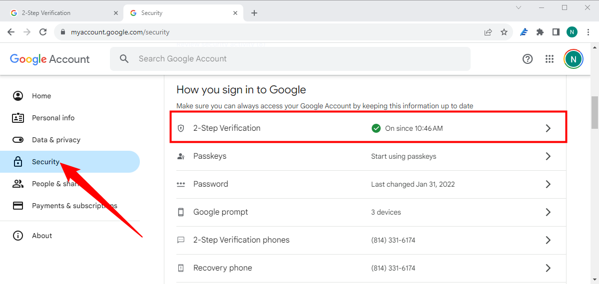Reload the page using refresh icon
This screenshot has width=599, height=284.
(43, 32)
